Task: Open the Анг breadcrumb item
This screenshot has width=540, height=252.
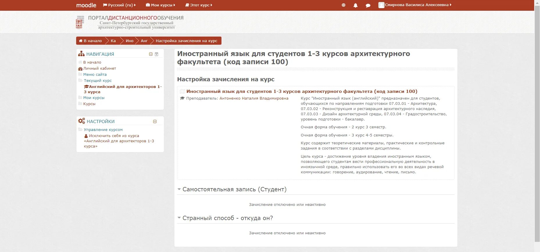Action: (x=144, y=41)
